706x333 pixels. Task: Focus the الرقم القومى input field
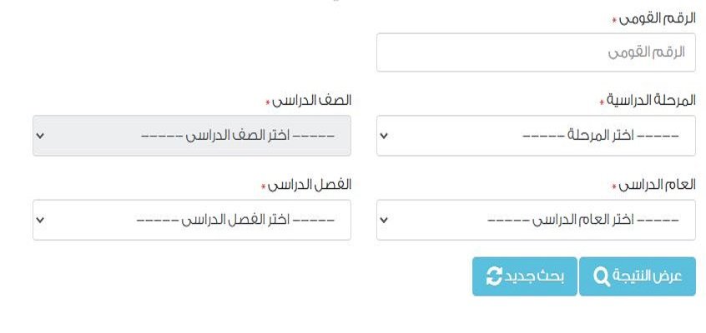(536, 52)
